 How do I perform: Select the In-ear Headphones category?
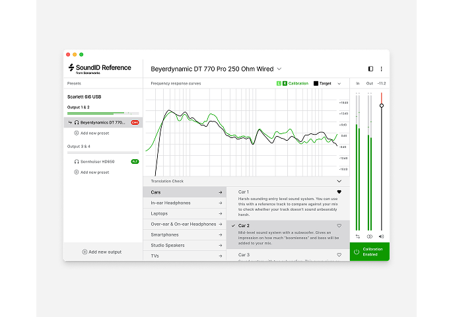[x=185, y=203]
